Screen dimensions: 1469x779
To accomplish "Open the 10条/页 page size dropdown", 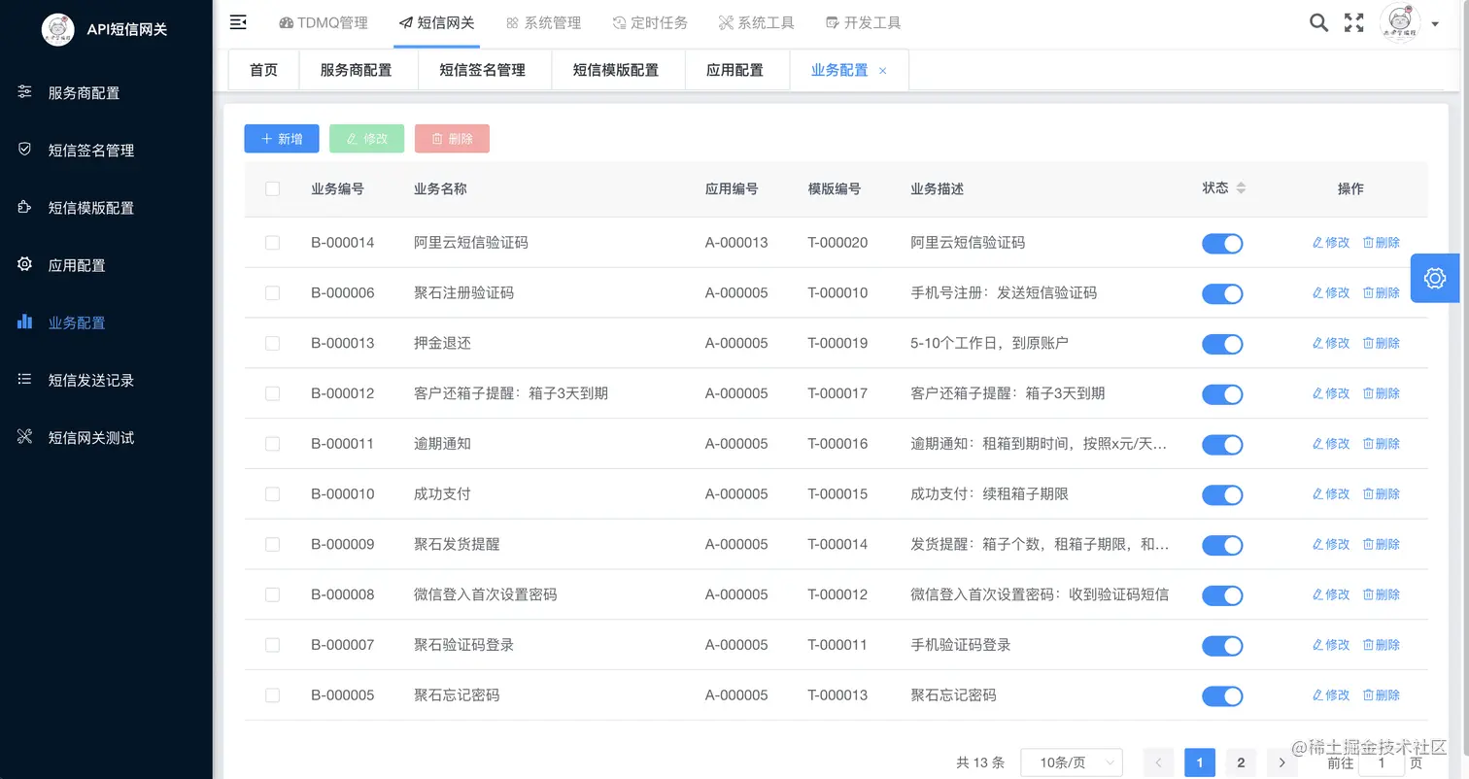I will point(1072,762).
